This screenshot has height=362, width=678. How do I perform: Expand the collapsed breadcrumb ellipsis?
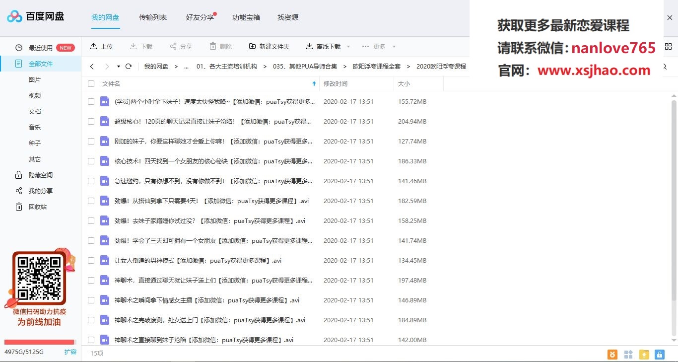tap(186, 66)
